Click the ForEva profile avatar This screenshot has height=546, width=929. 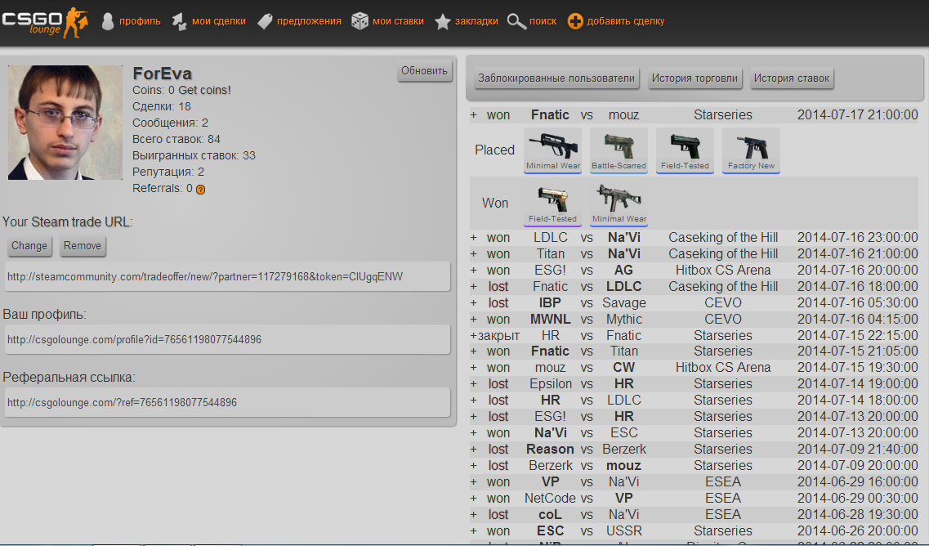(x=65, y=122)
